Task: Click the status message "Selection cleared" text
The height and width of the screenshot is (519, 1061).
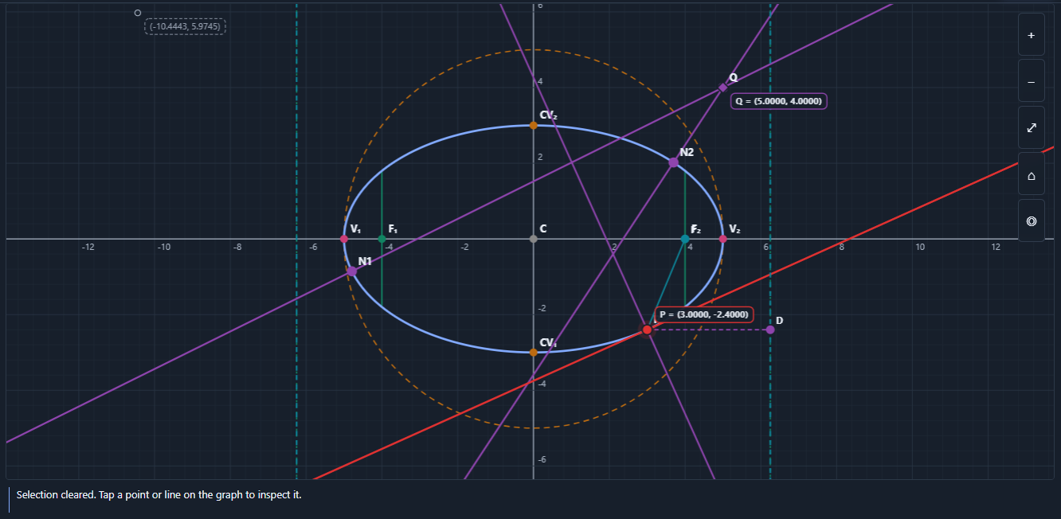Action: tap(159, 495)
